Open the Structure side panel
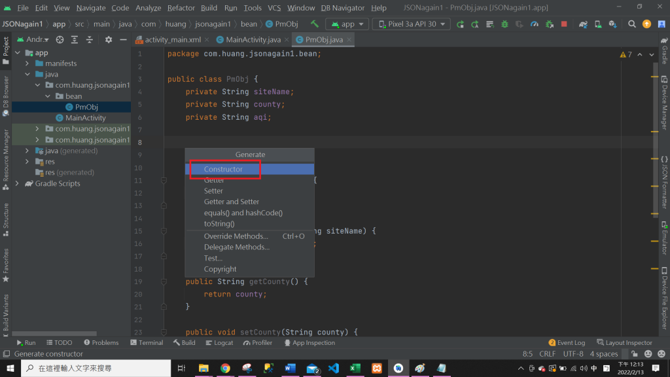This screenshot has width=670, height=377. [x=5, y=219]
